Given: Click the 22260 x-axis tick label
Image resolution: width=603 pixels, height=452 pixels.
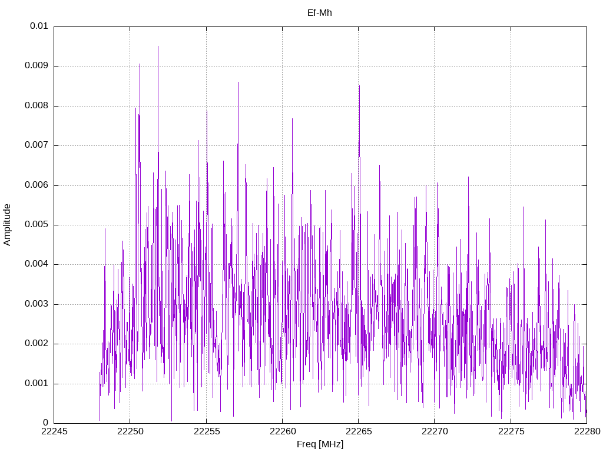Looking at the screenshot, I should (x=282, y=431).
